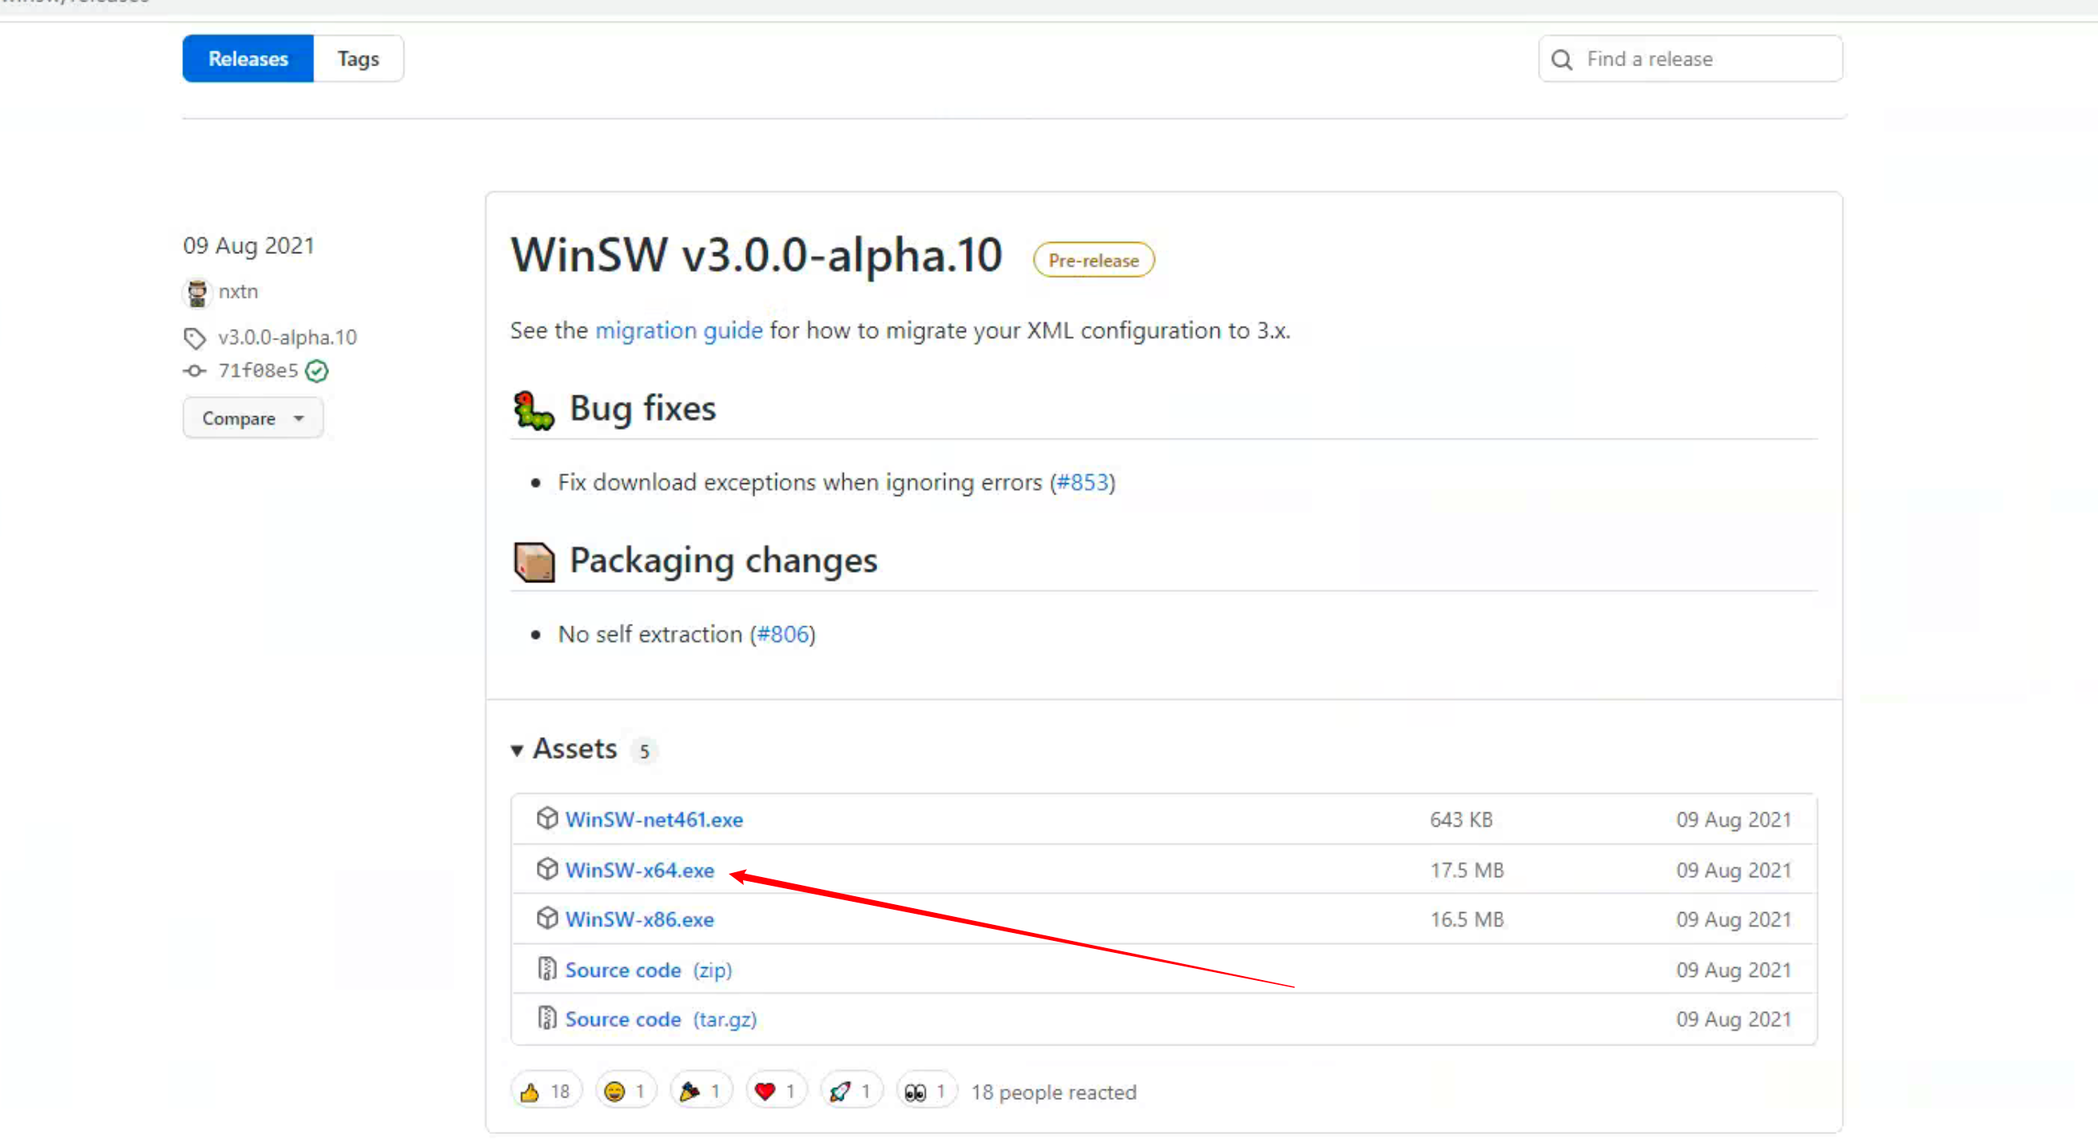Image resolution: width=2098 pixels, height=1139 pixels.
Task: Open issue #853 link
Action: pos(1083,482)
